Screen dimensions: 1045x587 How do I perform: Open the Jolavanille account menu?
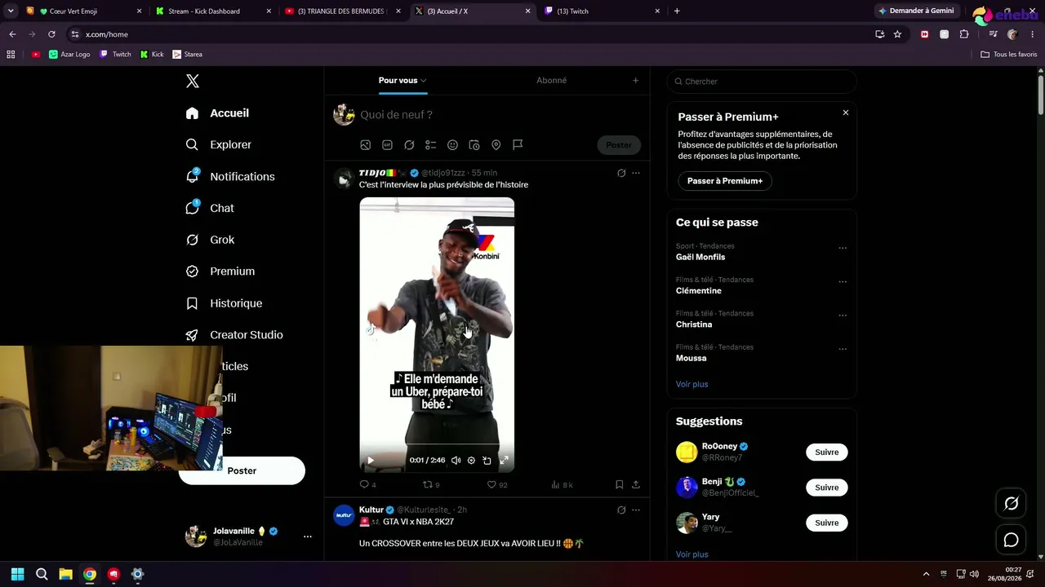(x=248, y=536)
